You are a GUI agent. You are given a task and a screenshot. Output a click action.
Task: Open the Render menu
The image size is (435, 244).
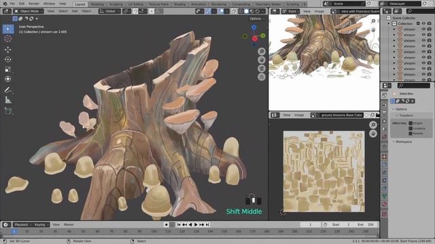click(x=34, y=4)
